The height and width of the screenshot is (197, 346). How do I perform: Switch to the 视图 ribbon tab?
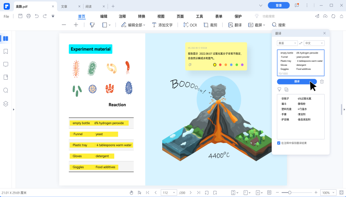click(x=161, y=16)
